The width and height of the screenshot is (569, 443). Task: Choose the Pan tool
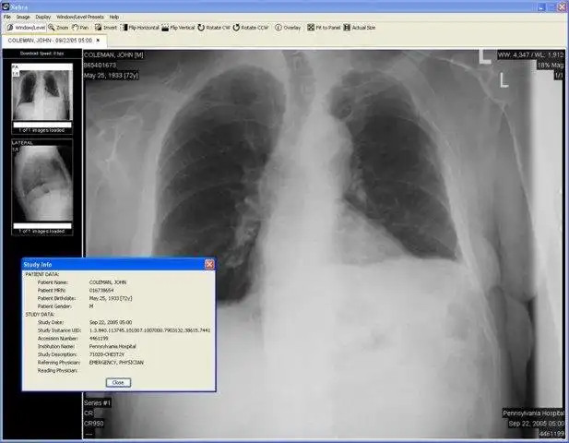click(80, 28)
